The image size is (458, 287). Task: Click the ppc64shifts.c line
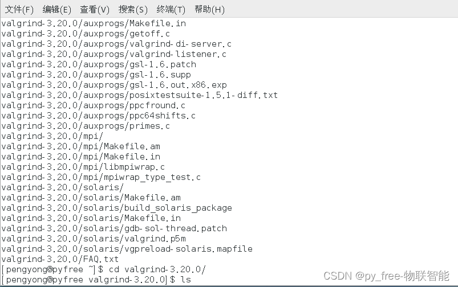[x=99, y=116]
